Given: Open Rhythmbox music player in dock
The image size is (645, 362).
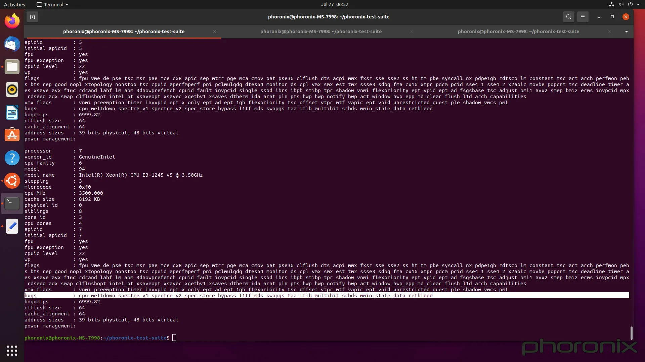Looking at the screenshot, I should coord(12,89).
